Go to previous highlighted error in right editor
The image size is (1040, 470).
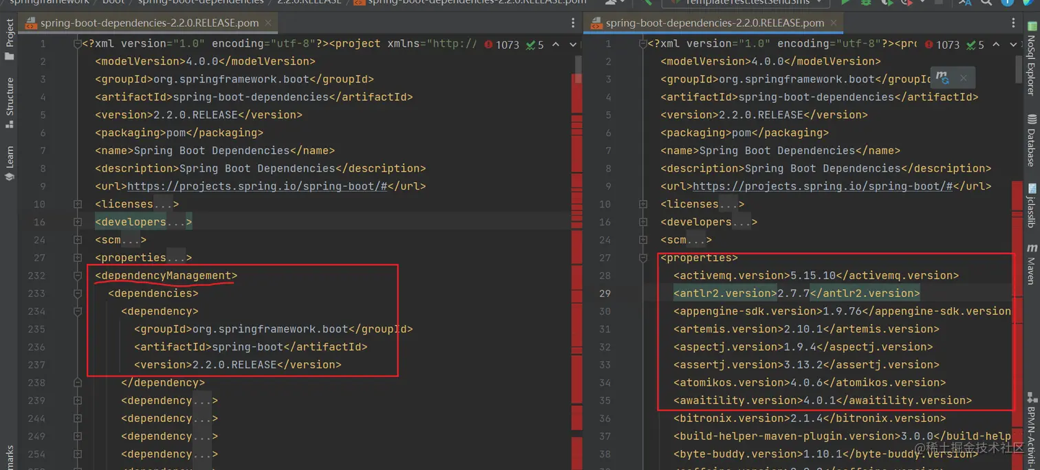tap(996, 45)
